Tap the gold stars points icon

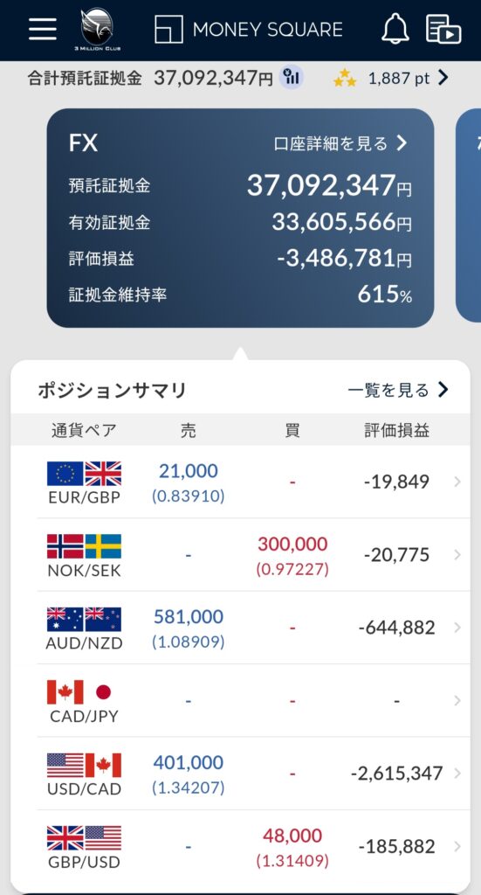[345, 78]
